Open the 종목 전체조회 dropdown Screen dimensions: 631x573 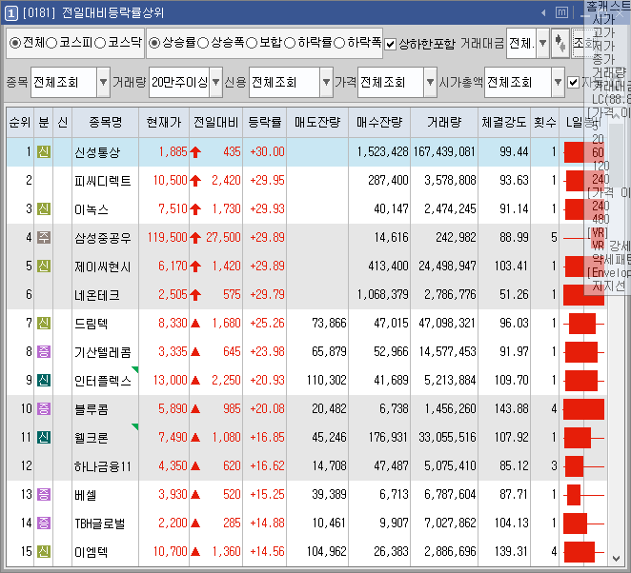point(104,83)
